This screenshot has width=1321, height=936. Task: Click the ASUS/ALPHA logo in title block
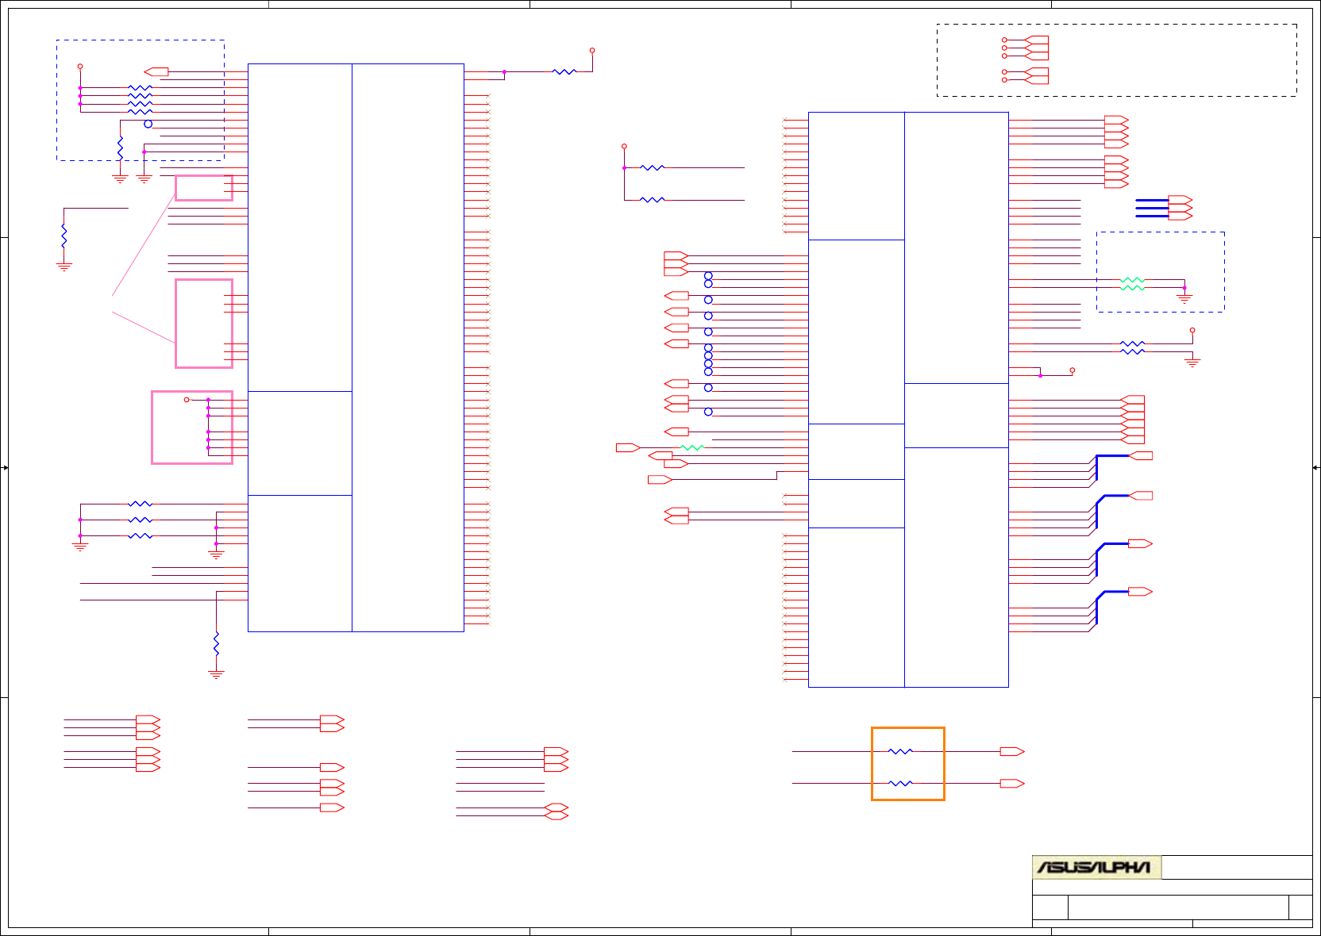(1096, 867)
